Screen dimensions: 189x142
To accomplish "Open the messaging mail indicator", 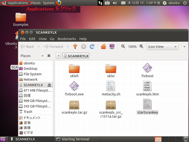I will (123, 3).
